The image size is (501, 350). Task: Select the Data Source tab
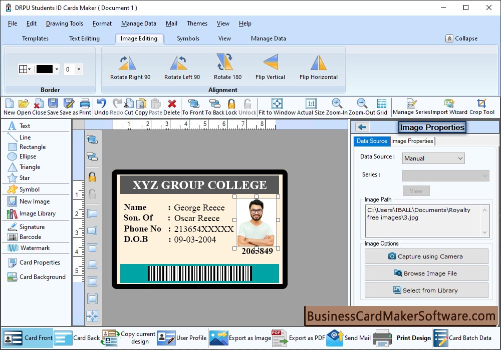point(372,141)
